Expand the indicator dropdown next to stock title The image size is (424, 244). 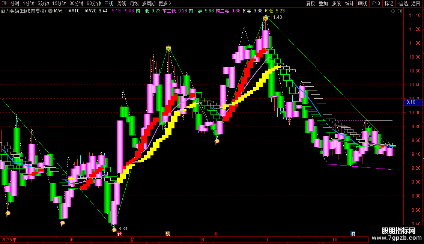click(50, 11)
